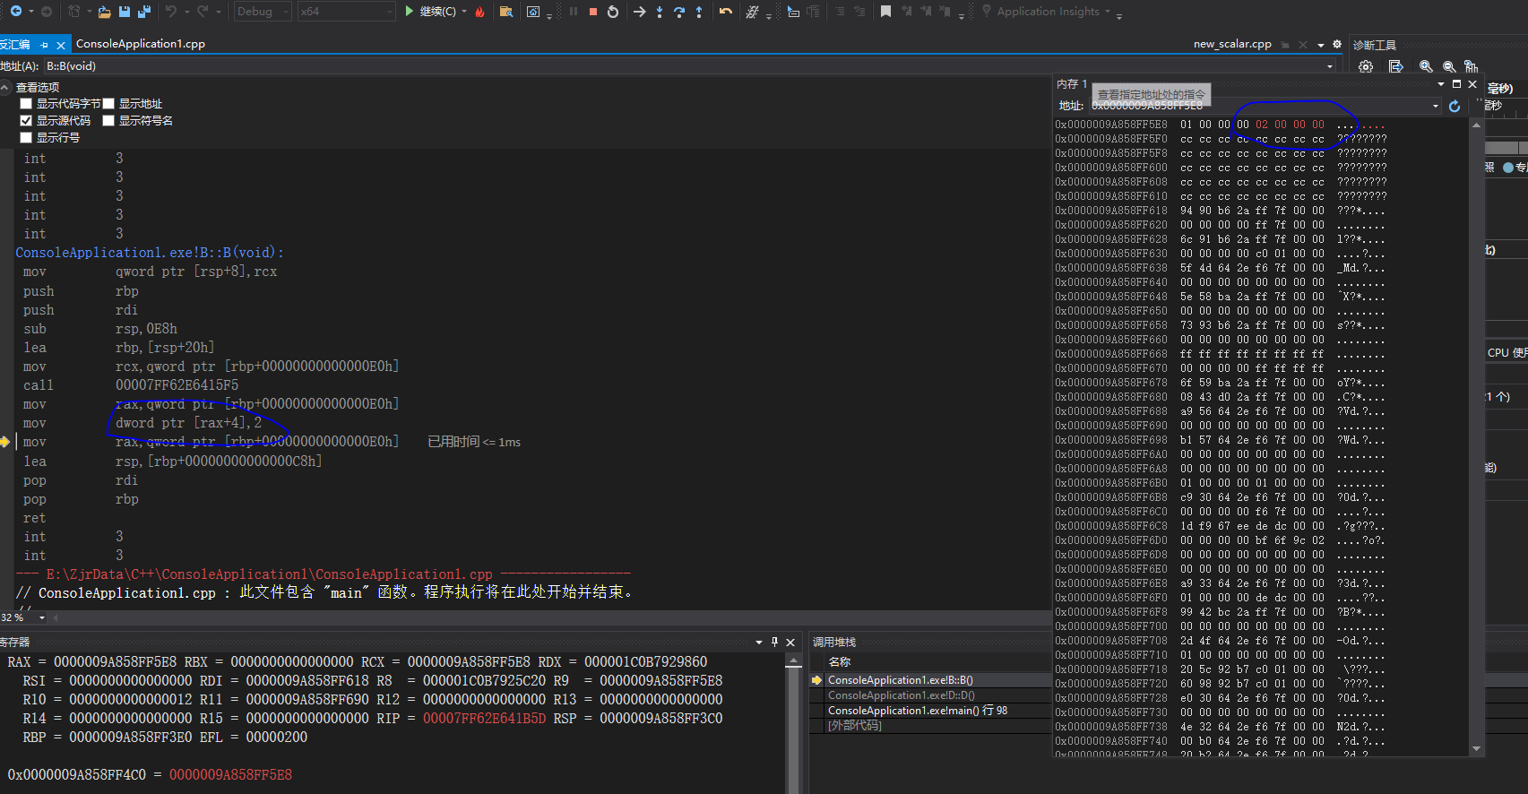Switch to ConsoleApplication1.cpp tab
The width and height of the screenshot is (1528, 794).
click(141, 44)
